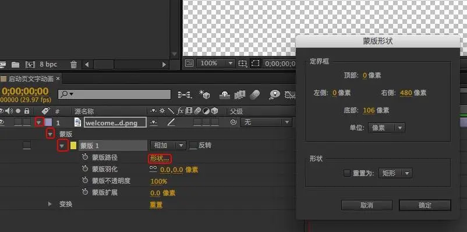Image resolution: width=467 pixels, height=232 pixels.
Task: Toggle stopwatch for 蒙版羽化
Action: (x=85, y=169)
